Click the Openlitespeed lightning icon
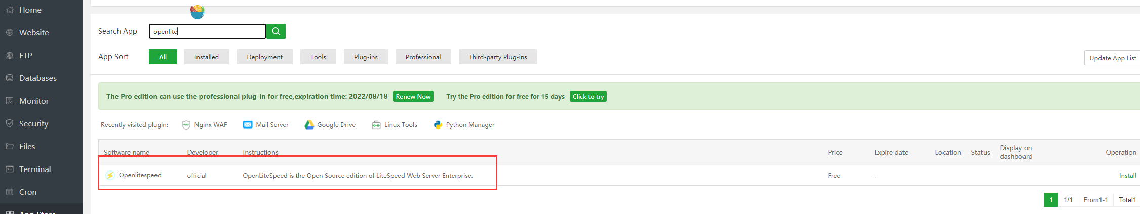 click(110, 176)
